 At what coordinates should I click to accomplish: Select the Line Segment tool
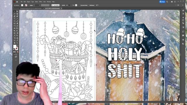(17, 19)
